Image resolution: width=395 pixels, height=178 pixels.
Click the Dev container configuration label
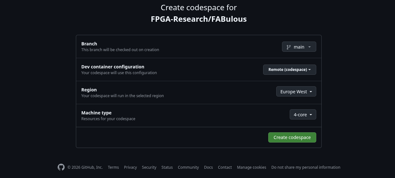tap(113, 67)
